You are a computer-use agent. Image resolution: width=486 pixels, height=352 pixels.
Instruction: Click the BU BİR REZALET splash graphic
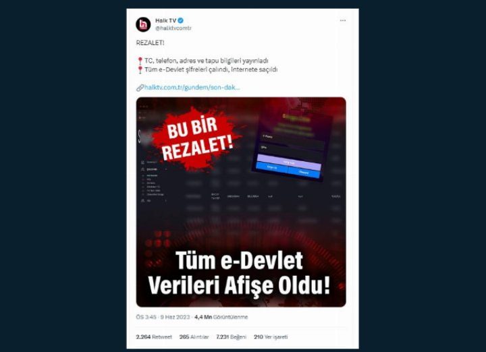pyautogui.click(x=196, y=140)
